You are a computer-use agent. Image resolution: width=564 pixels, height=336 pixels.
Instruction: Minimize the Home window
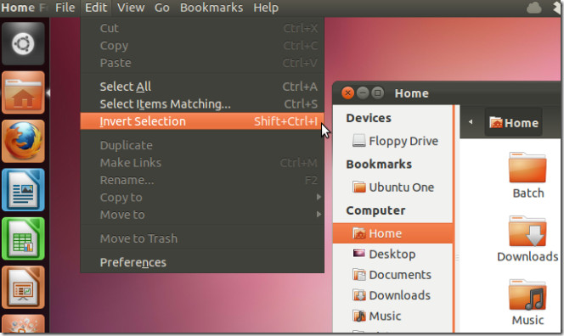click(x=363, y=93)
